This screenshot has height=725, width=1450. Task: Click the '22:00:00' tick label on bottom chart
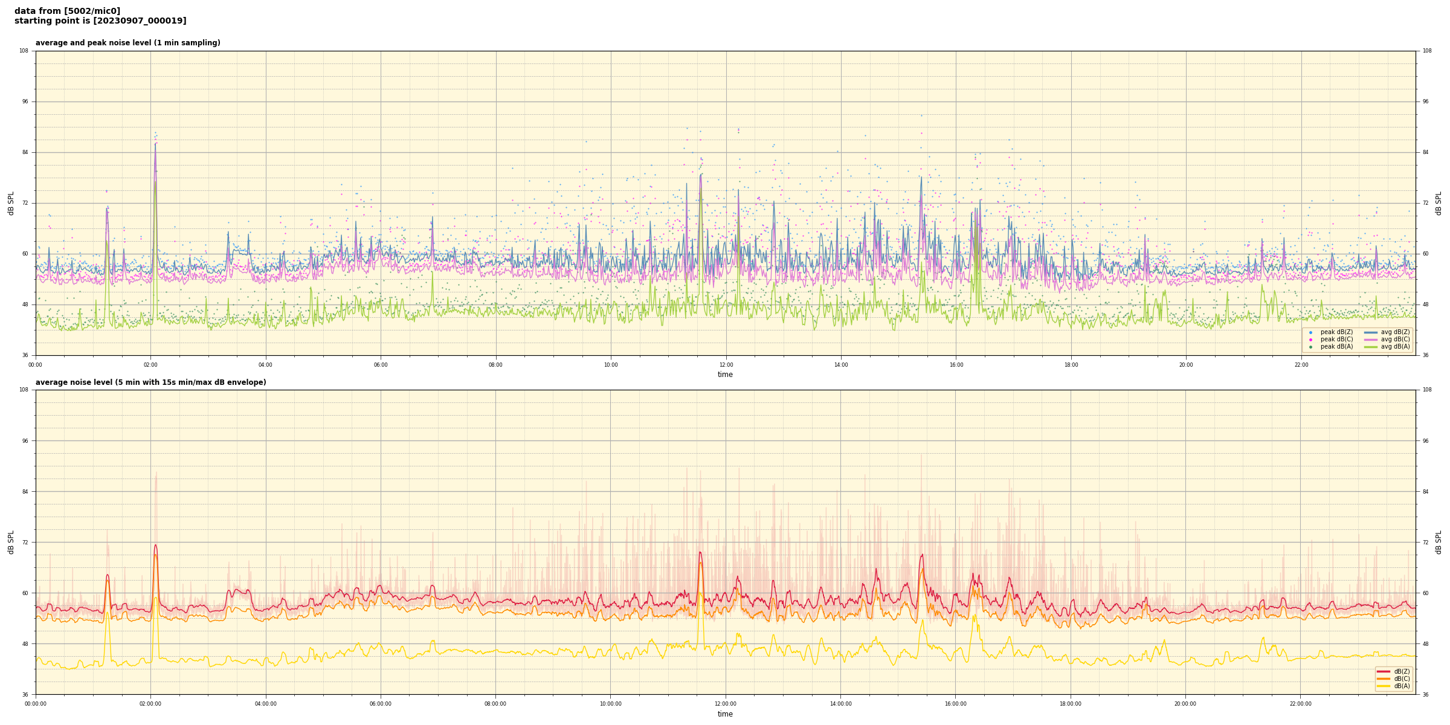[1301, 704]
